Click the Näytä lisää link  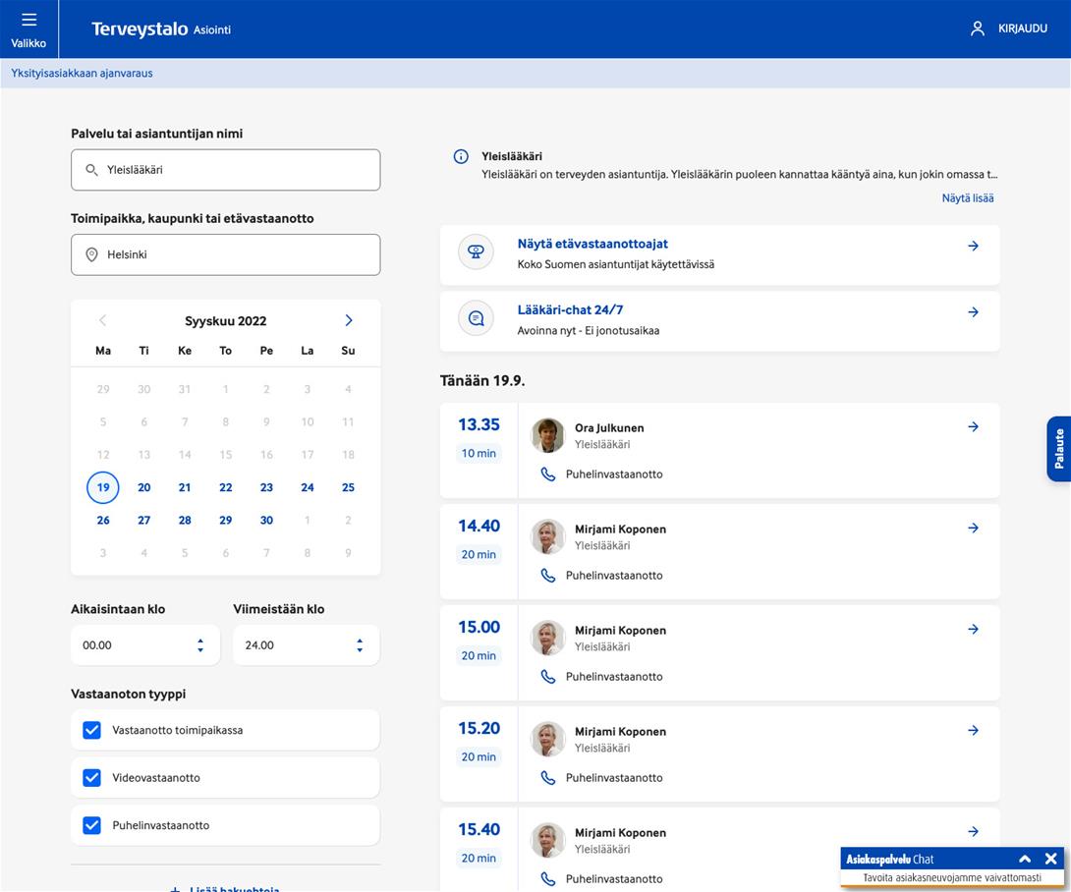[967, 198]
